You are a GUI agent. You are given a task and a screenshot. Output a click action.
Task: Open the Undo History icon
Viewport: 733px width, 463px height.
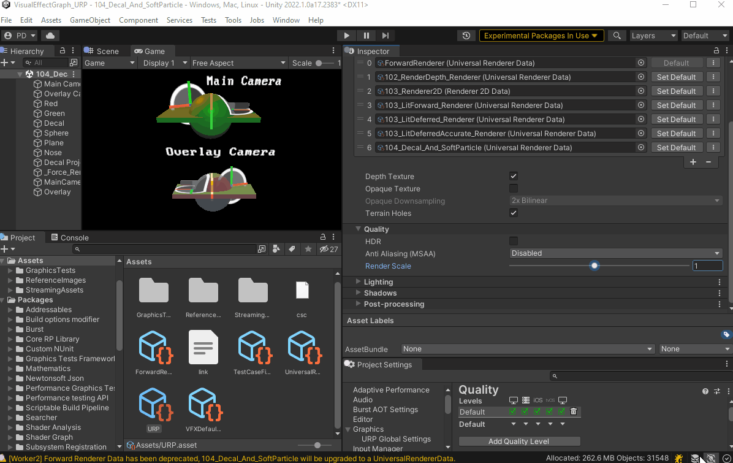click(x=466, y=36)
